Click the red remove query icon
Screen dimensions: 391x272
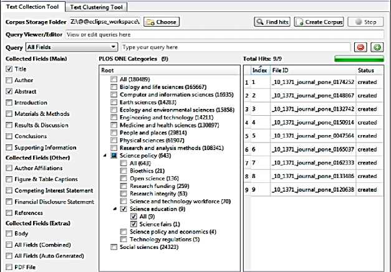pos(360,47)
